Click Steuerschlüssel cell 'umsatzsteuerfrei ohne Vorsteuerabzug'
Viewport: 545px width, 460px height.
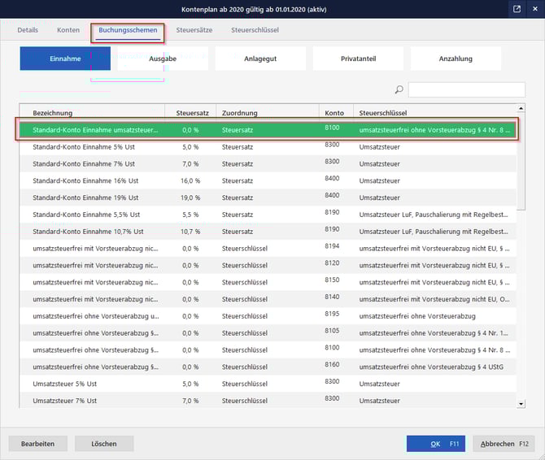tap(417, 316)
